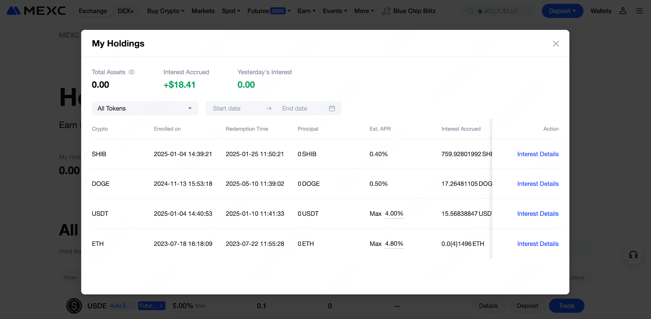Open the Deposit dropdown button
The image size is (651, 319).
click(x=562, y=11)
